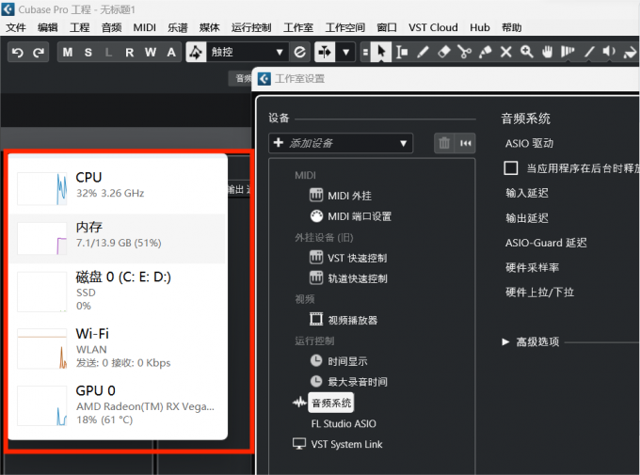Screen dimensions: 640x475
Task: Click the automation mode icon beside 触控
Action: point(196,53)
